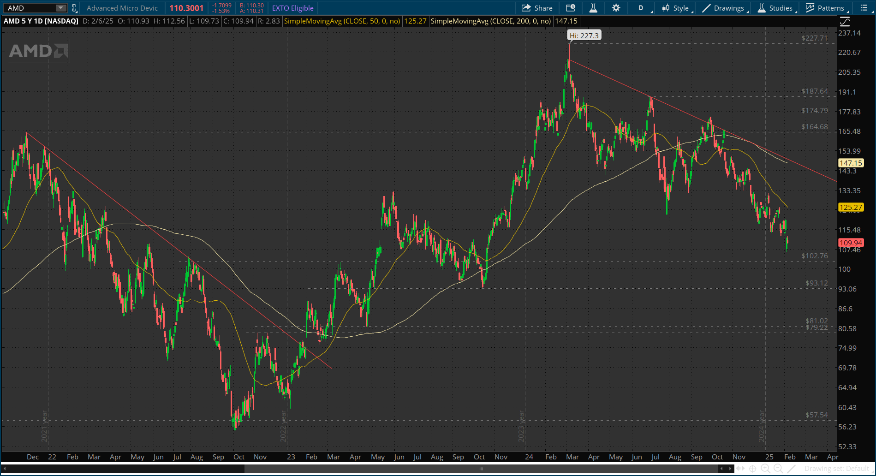Click the 125.27 yellow price axis tag
Viewport: 876px width, 476px height.
(x=851, y=207)
